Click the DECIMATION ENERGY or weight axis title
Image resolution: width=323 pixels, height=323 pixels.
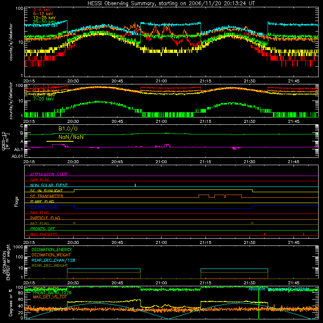pos(6,262)
